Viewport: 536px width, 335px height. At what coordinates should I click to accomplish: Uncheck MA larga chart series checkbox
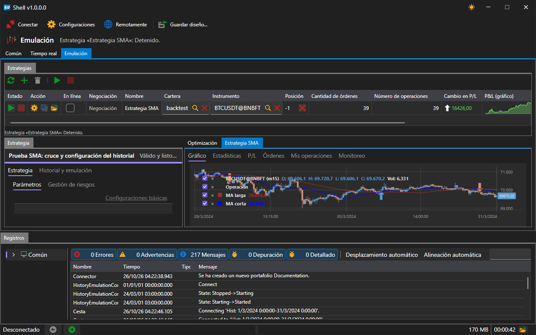pyautogui.click(x=205, y=195)
